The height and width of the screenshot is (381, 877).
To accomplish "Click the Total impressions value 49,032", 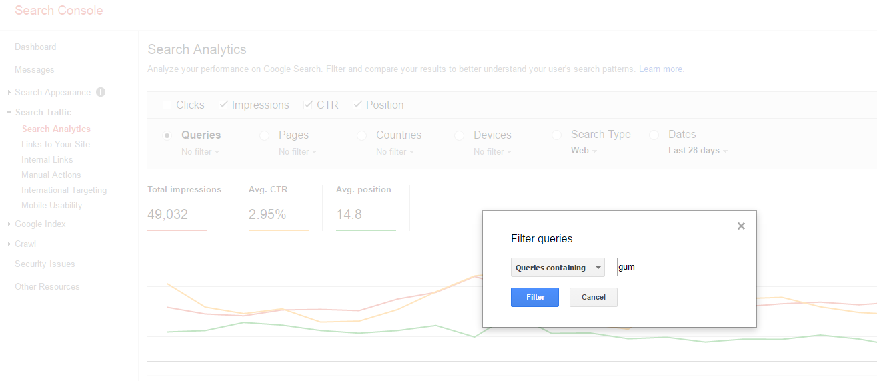I will coord(167,215).
